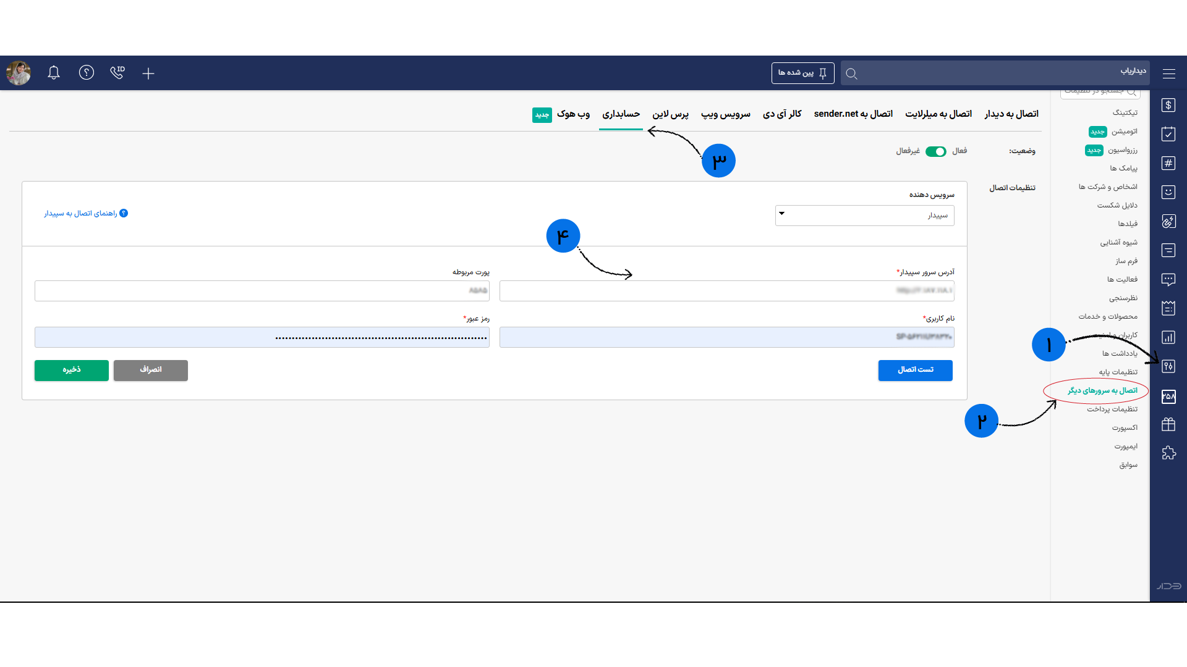
Task: Select اتصال به سرورهای دیگر menu item
Action: click(x=1102, y=391)
